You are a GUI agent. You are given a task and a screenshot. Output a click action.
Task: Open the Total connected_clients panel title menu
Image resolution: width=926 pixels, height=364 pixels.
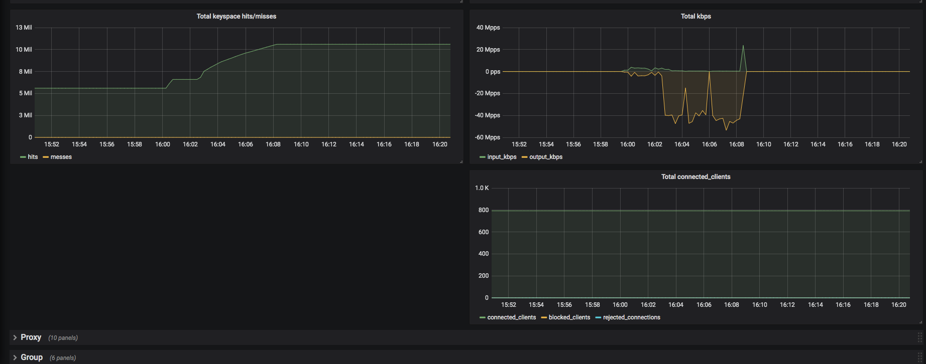(696, 177)
